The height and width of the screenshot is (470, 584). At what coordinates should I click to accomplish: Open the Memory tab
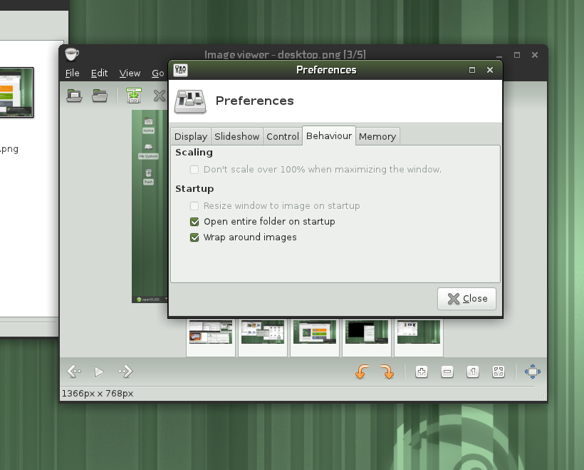[377, 136]
